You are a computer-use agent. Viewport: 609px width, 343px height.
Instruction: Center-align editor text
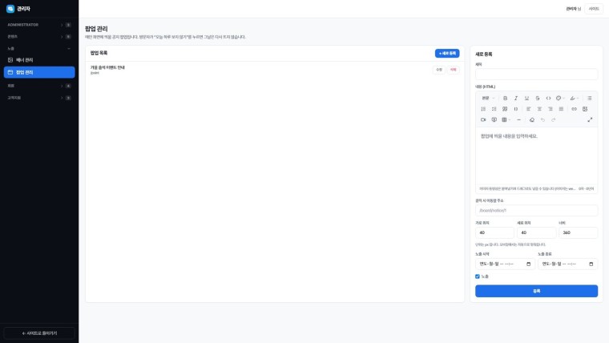(539, 109)
